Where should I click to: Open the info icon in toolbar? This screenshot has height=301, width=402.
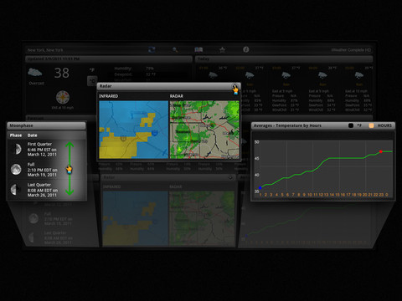[246, 49]
